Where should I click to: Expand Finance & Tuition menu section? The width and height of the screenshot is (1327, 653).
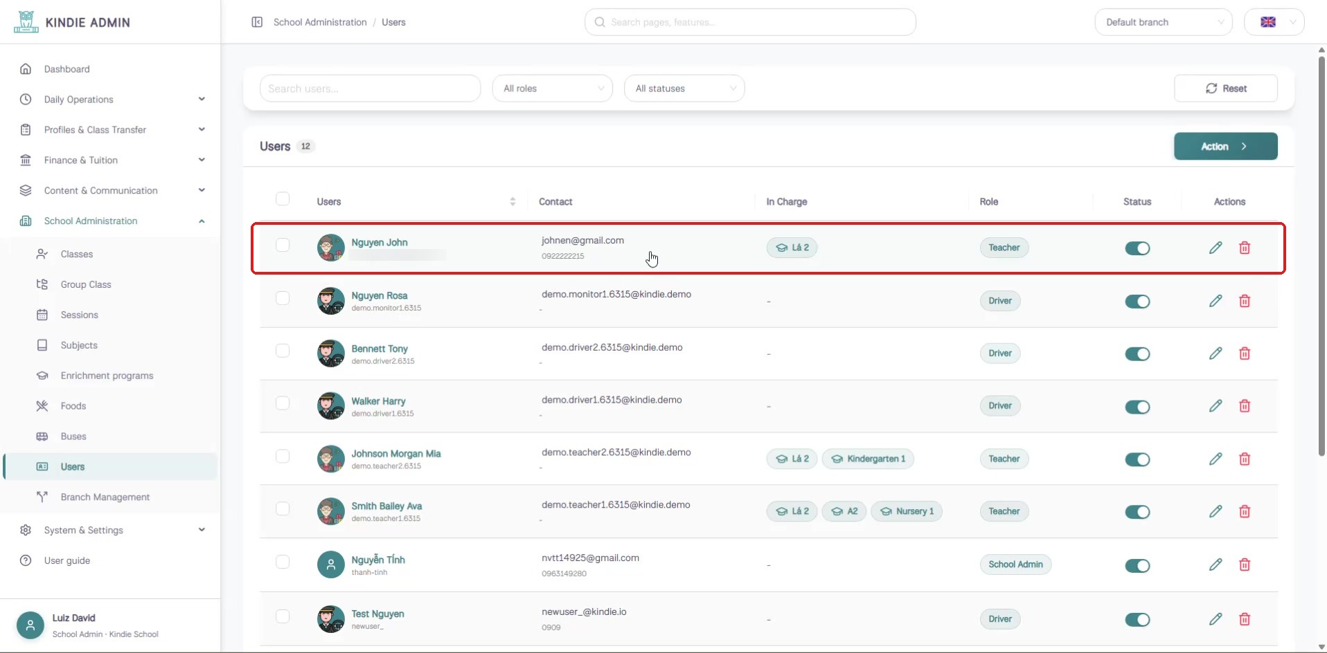click(x=111, y=160)
